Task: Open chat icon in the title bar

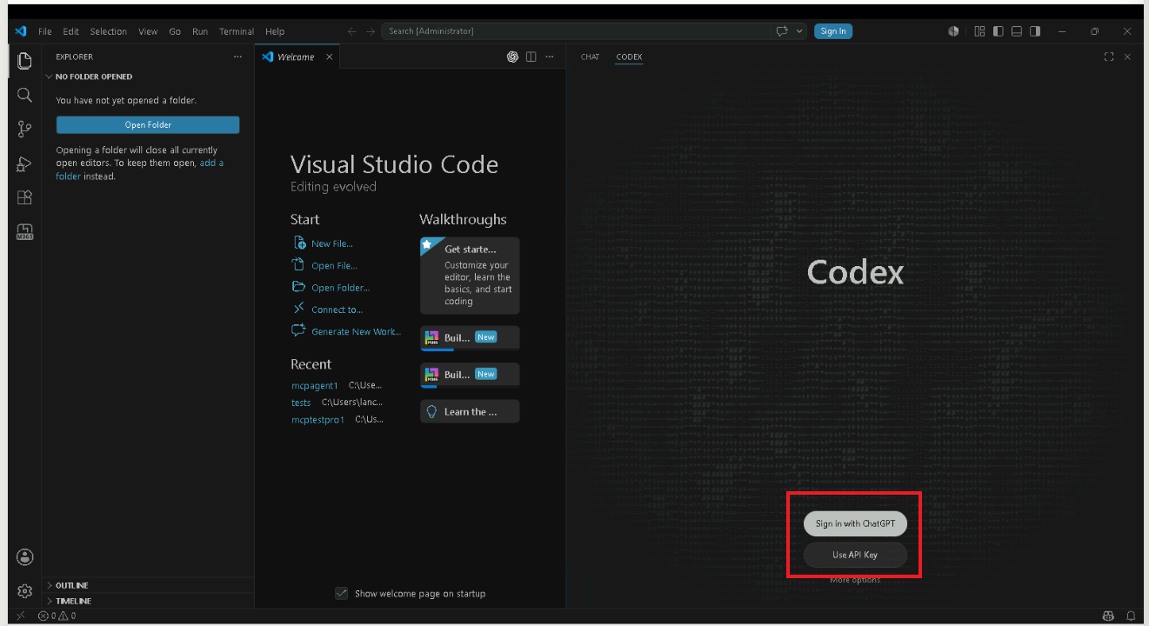Action: pos(782,31)
